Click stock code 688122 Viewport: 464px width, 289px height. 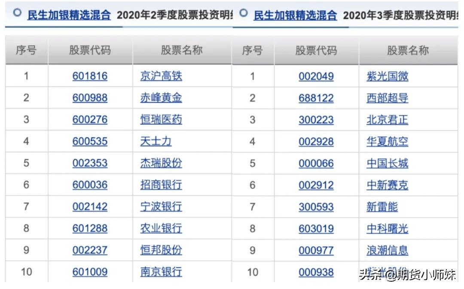click(316, 98)
